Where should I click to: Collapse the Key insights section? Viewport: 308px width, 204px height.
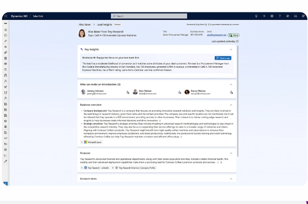231,50
